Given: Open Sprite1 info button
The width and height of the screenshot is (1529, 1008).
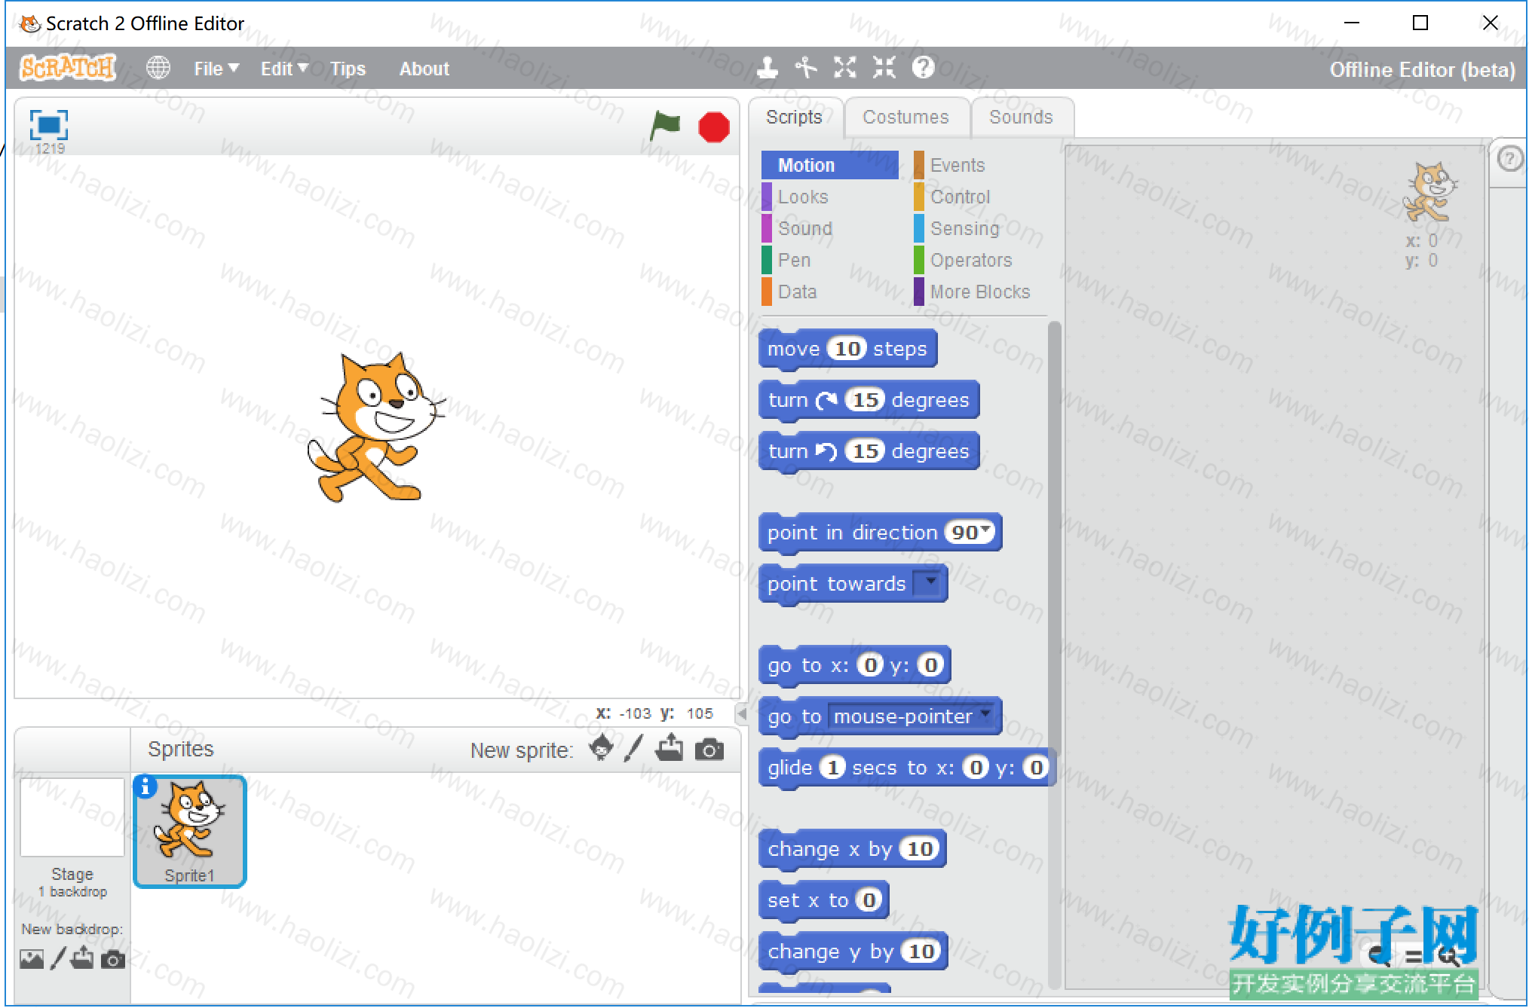Looking at the screenshot, I should pyautogui.click(x=145, y=787).
